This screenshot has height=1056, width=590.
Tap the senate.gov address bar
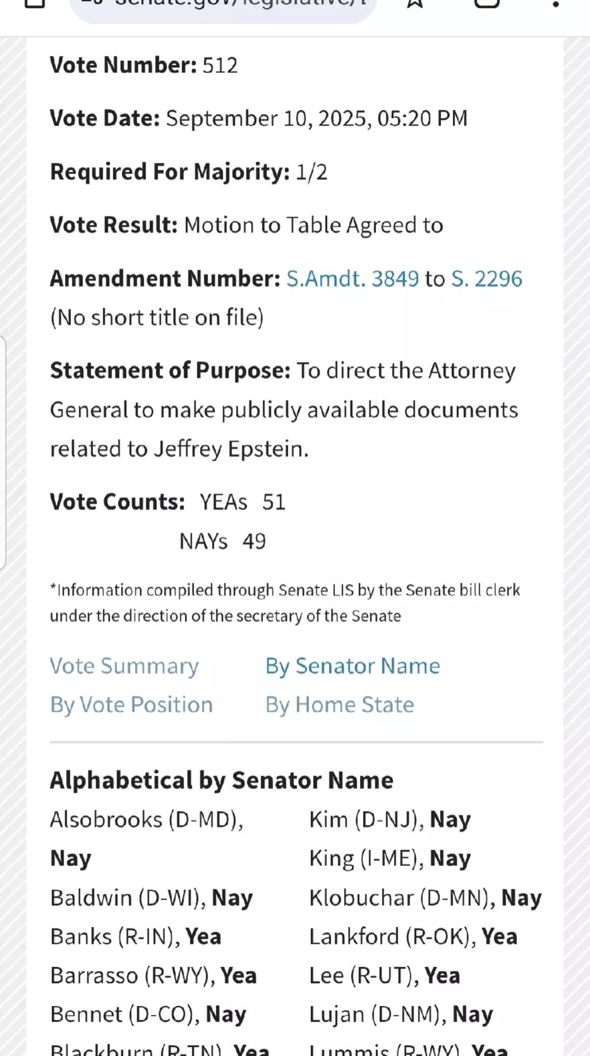[223, 8]
